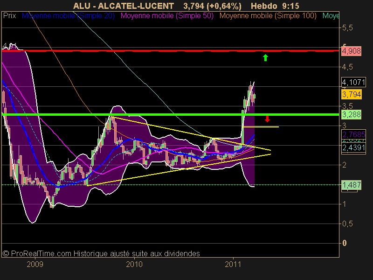This screenshot has width=373, height=280.
Task: Click the purple 2,7685 price label
Action: point(353,134)
